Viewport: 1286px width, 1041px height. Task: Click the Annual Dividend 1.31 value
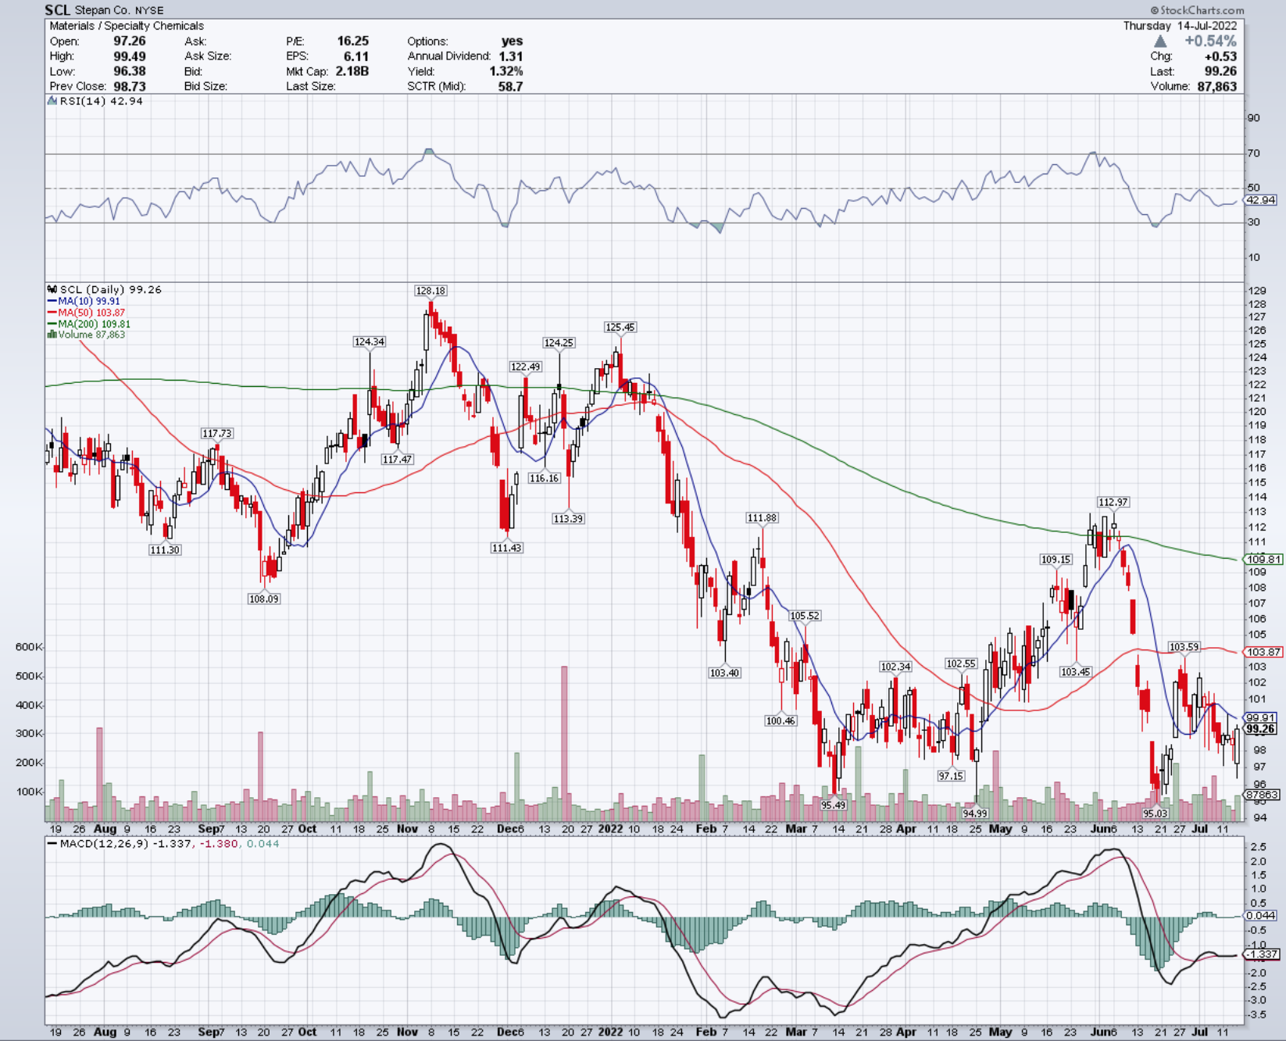coord(511,56)
